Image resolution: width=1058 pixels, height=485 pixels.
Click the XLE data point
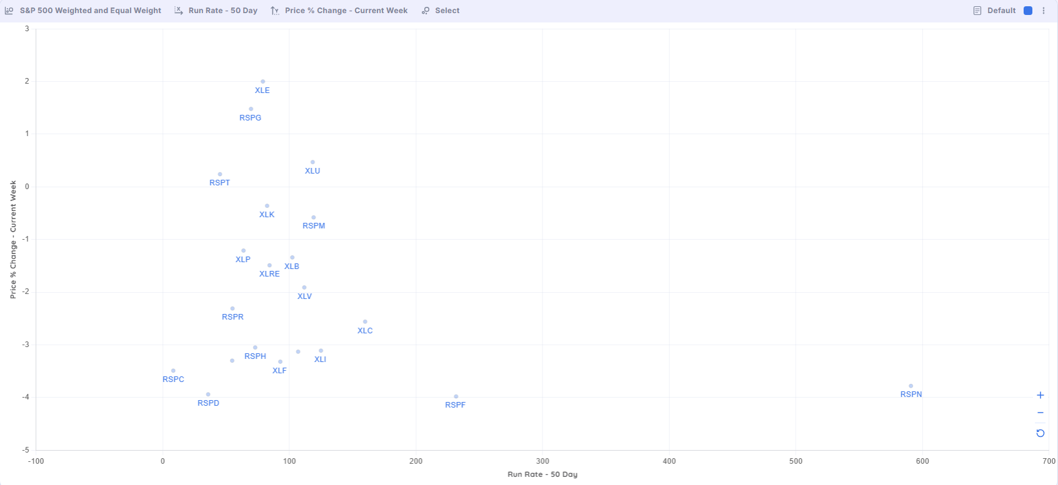click(x=262, y=82)
